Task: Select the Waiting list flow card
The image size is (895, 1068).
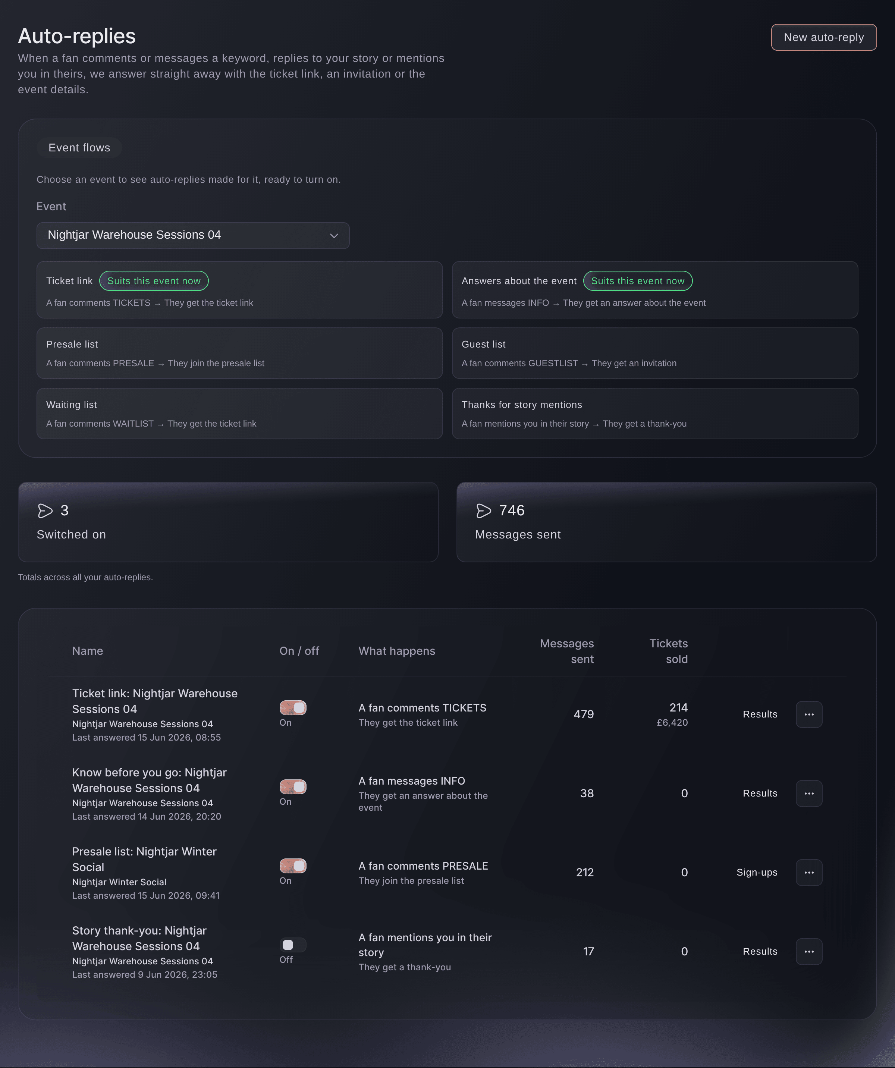Action: click(239, 414)
